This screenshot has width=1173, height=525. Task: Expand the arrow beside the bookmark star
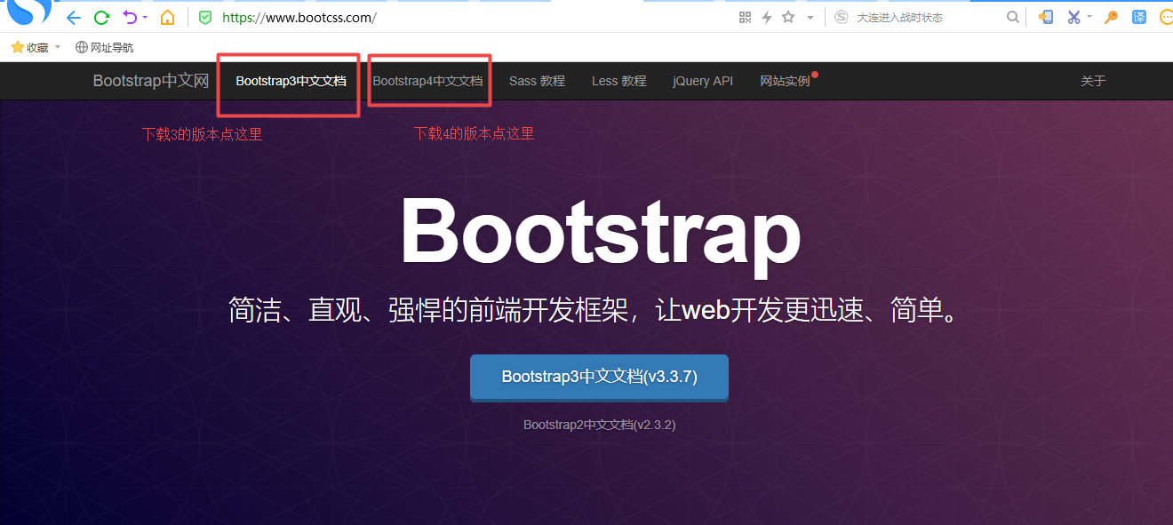click(x=810, y=18)
